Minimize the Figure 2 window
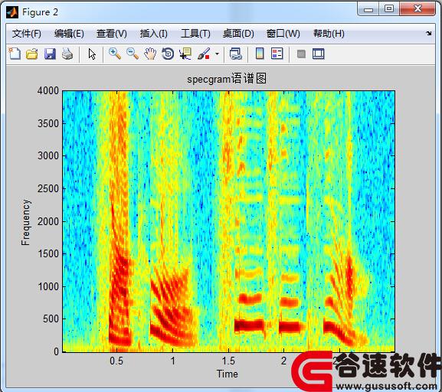The width and height of the screenshot is (442, 392). 368,9
